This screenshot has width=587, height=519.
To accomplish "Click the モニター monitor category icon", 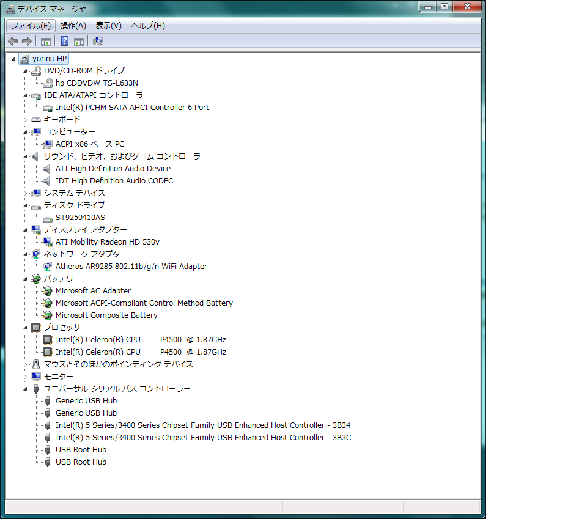I will tap(36, 377).
